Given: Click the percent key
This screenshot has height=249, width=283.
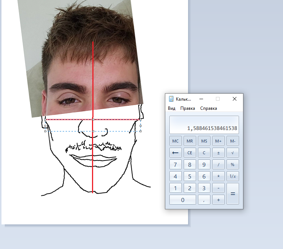Looking at the screenshot, I should pyautogui.click(x=233, y=165).
